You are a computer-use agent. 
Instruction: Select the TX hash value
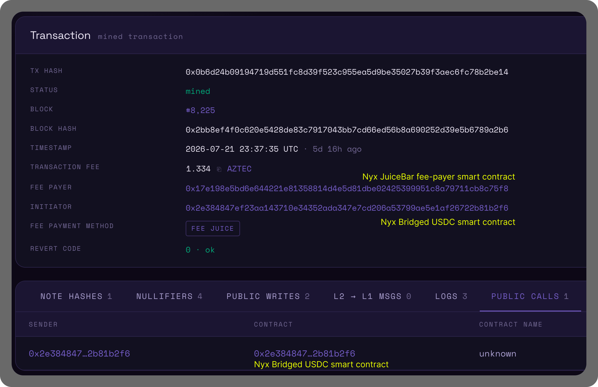pos(347,72)
